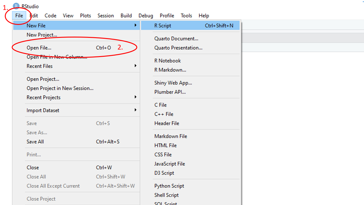Click the Save As... entry

[x=76, y=132]
